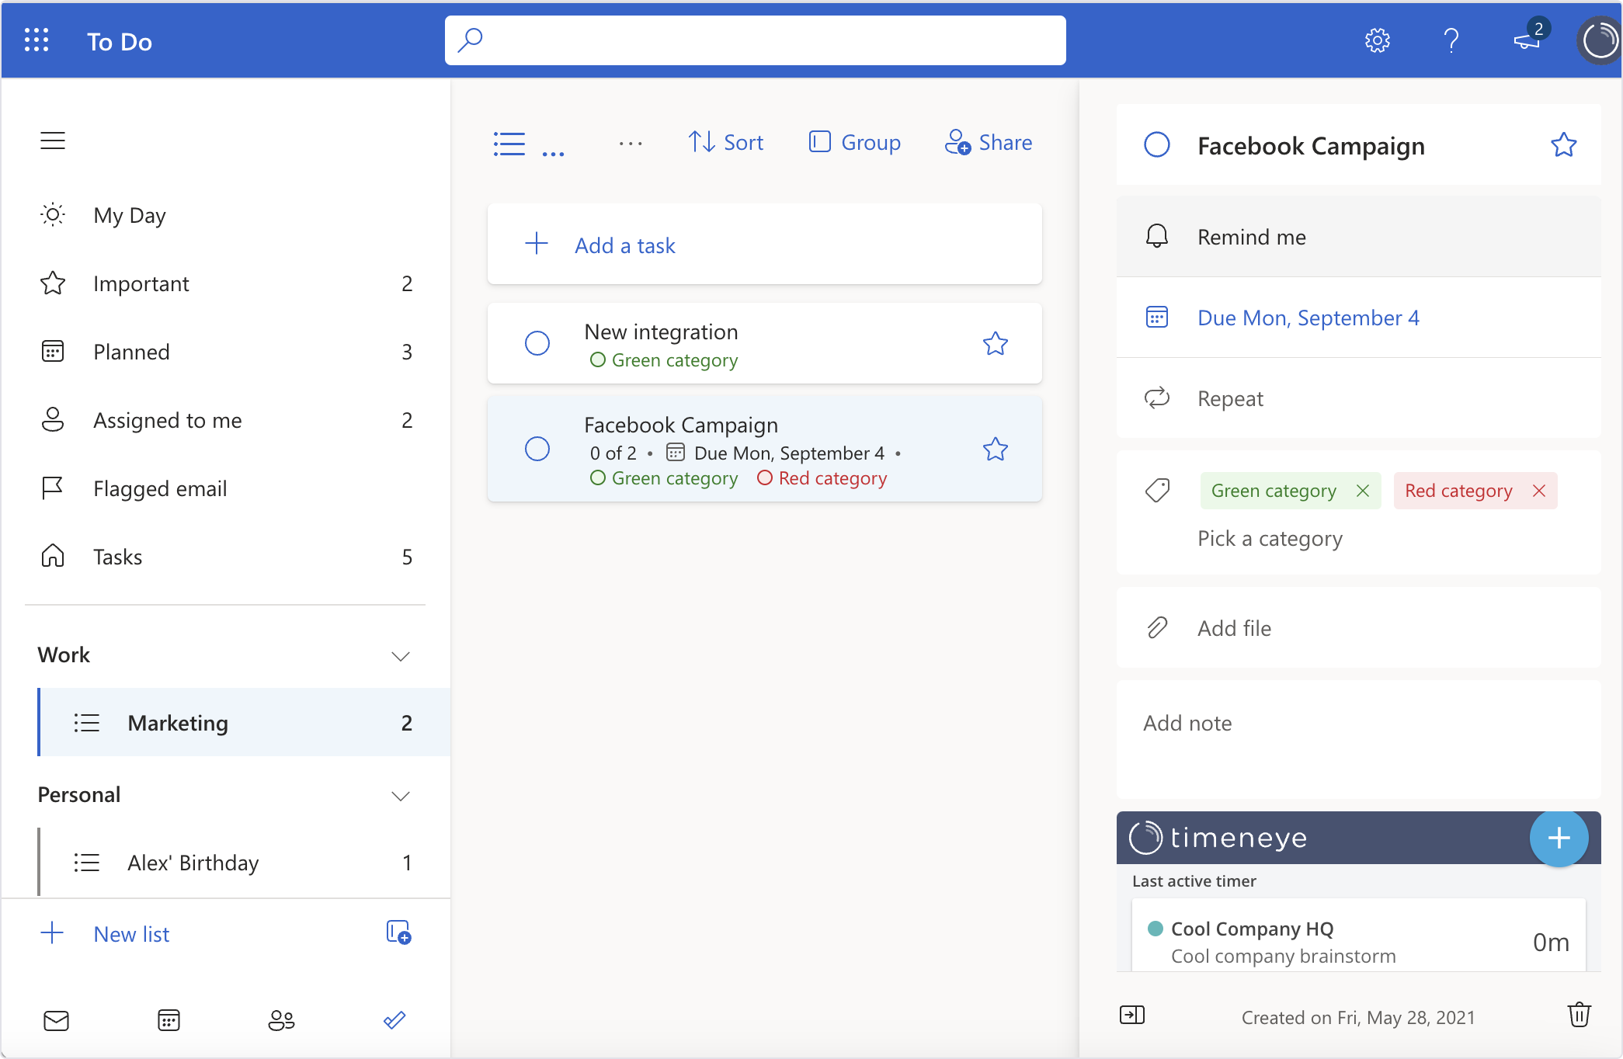Set a reminder with Remind me
The image size is (1623, 1059).
pyautogui.click(x=1250, y=237)
